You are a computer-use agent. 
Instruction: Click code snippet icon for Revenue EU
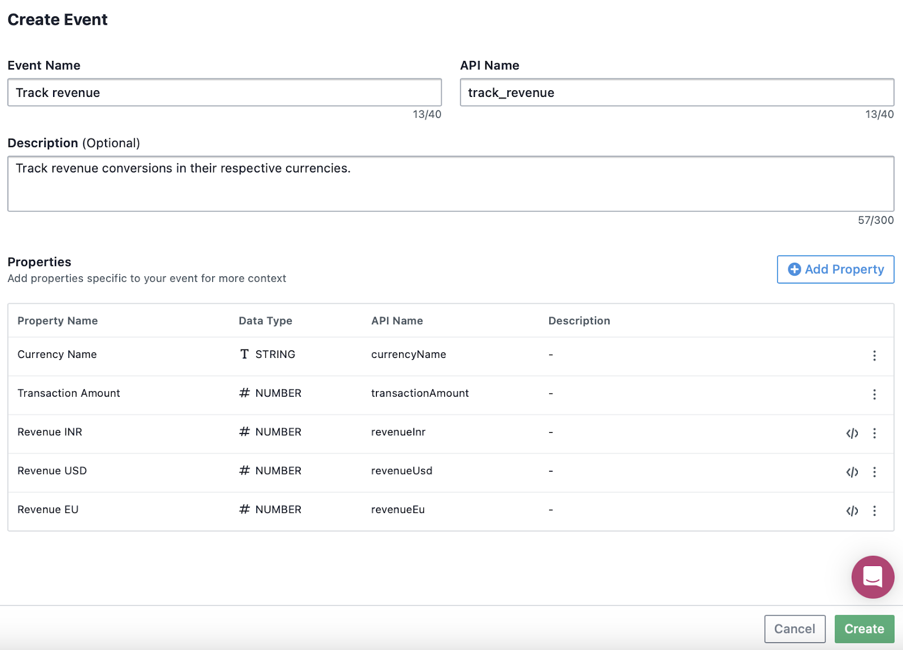coord(852,511)
